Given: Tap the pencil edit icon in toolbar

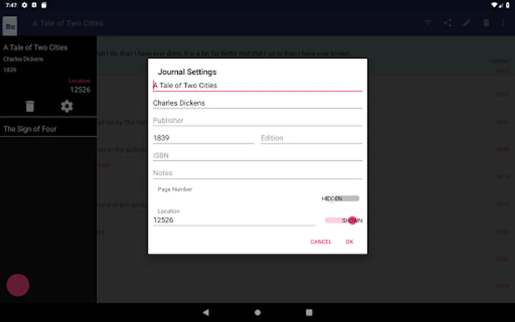Looking at the screenshot, I should (x=467, y=23).
